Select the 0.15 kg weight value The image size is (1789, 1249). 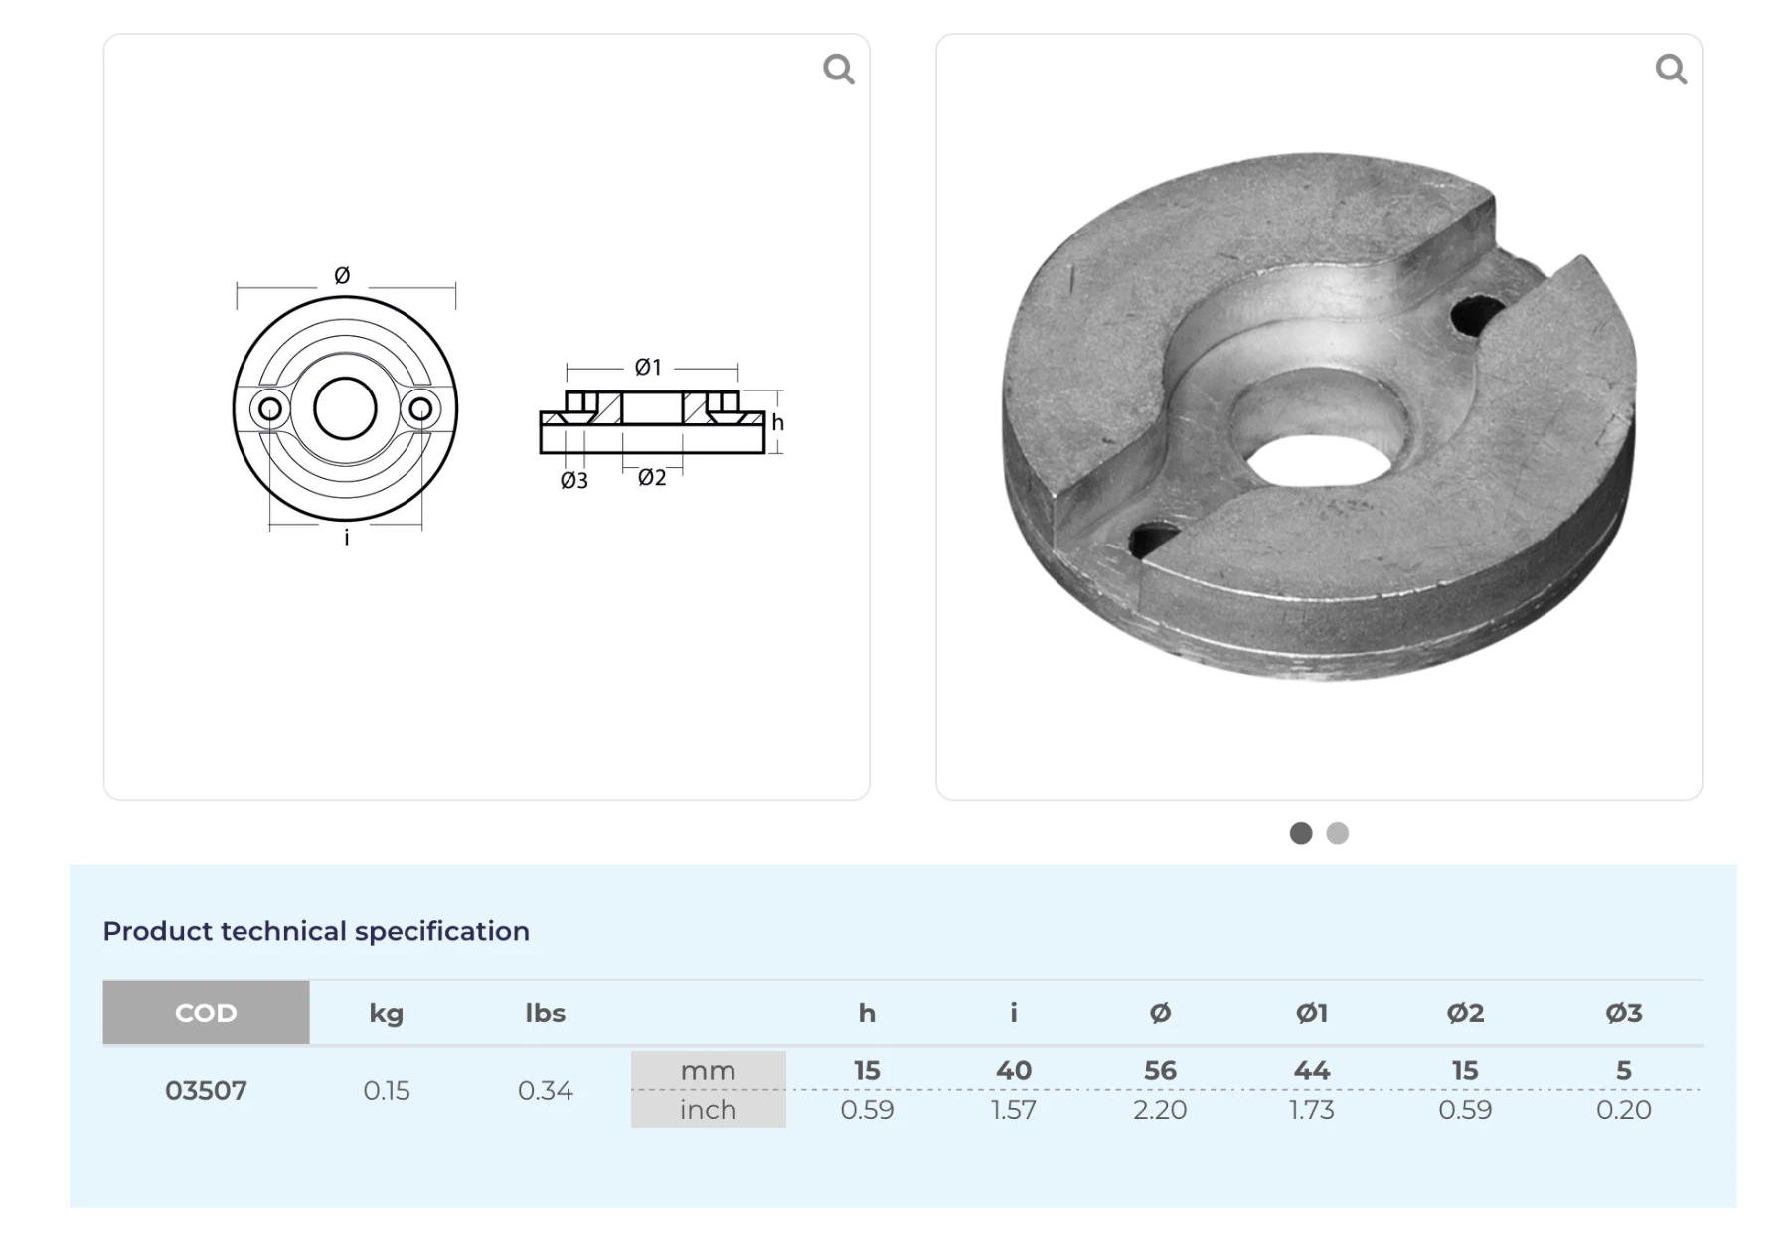[x=386, y=1090]
